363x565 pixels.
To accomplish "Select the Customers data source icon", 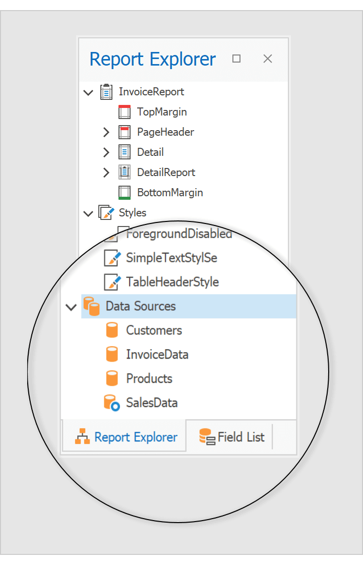I will 112,329.
